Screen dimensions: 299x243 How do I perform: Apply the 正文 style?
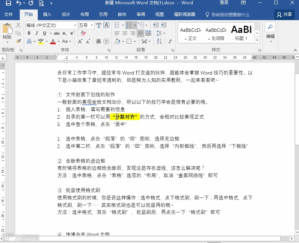190,34
